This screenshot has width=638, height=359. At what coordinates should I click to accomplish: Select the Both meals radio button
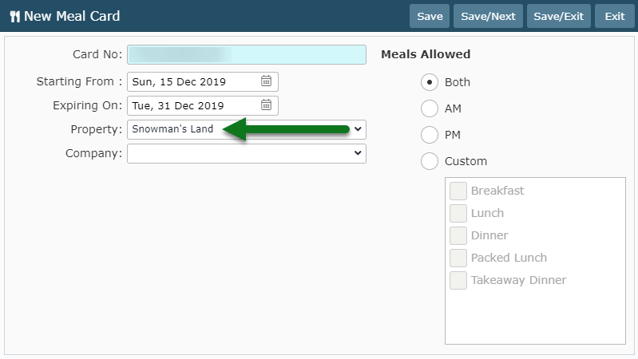pyautogui.click(x=430, y=82)
